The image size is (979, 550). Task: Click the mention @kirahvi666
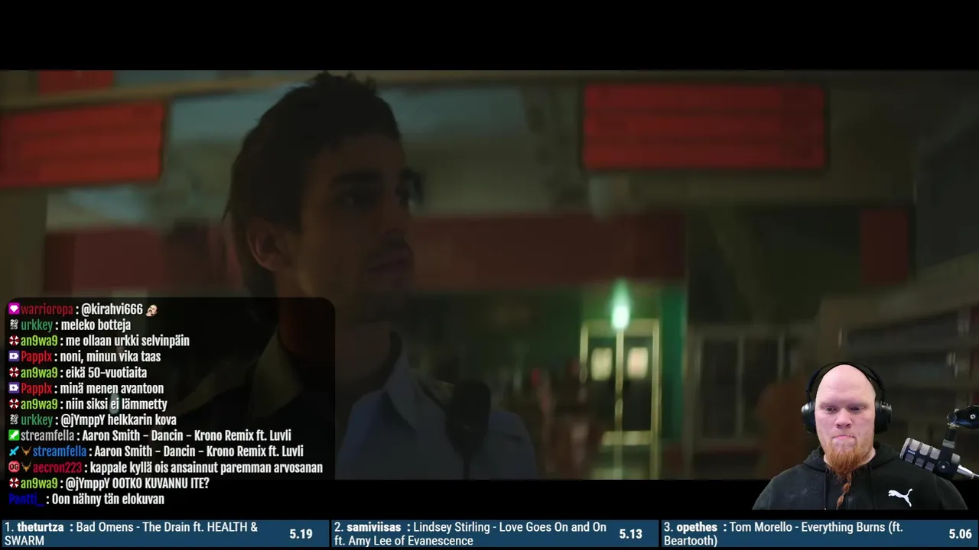tap(112, 309)
